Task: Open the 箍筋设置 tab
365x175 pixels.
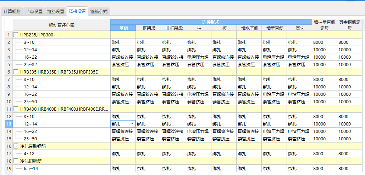Action: pos(55,11)
